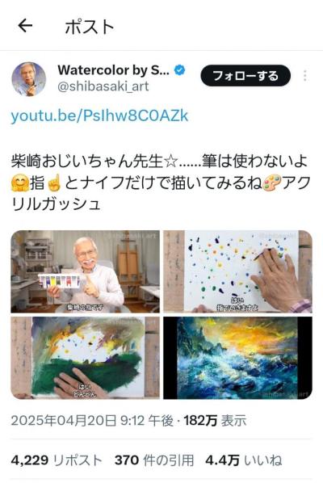Tap the artist palette emoji in post
Viewport: 323px width, 483px height.
coord(272,183)
